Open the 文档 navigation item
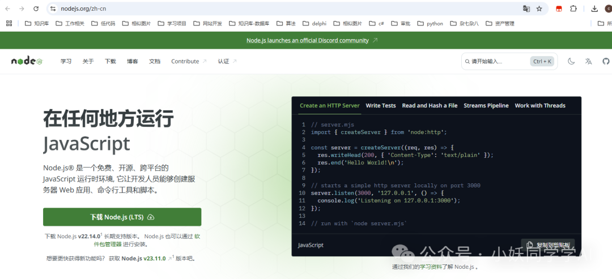 pyautogui.click(x=155, y=61)
